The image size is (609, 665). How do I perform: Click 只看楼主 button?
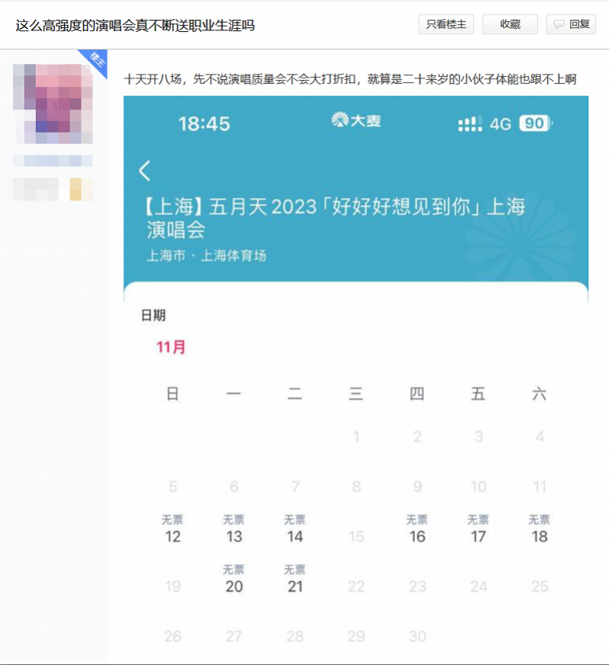coord(446,24)
